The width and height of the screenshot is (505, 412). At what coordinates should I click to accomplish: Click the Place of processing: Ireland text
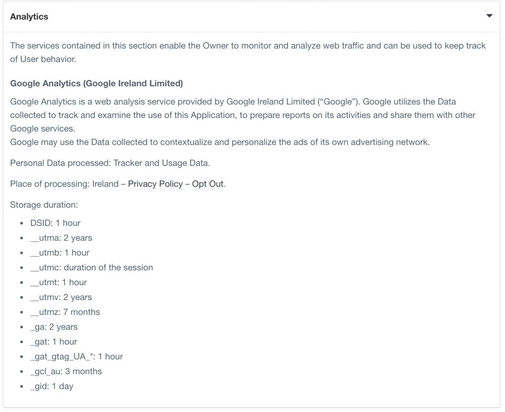64,184
